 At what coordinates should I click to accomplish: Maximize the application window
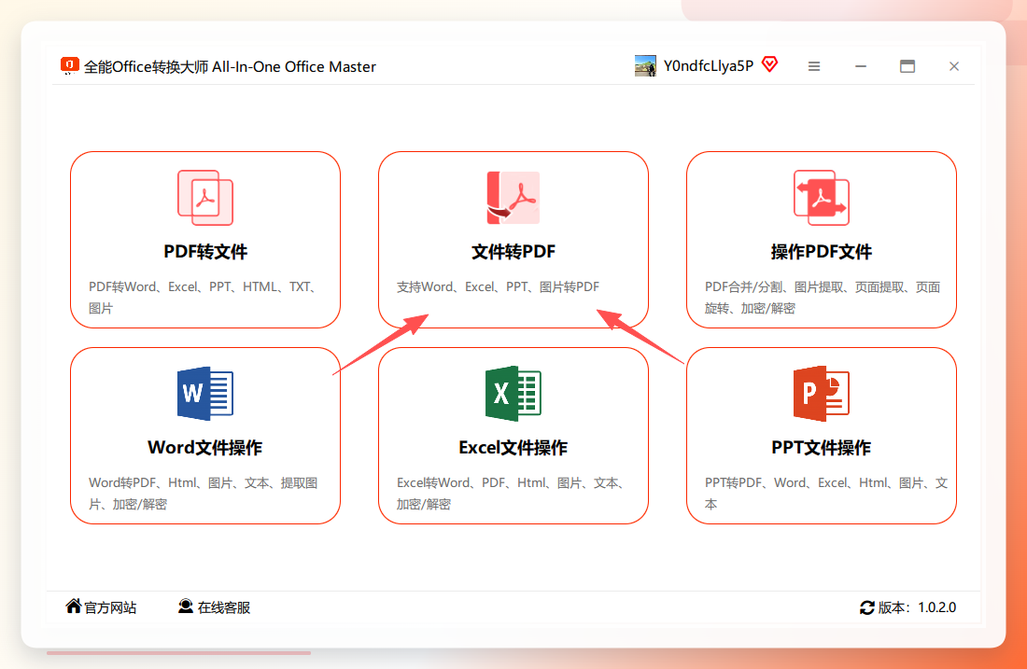pyautogui.click(x=907, y=66)
